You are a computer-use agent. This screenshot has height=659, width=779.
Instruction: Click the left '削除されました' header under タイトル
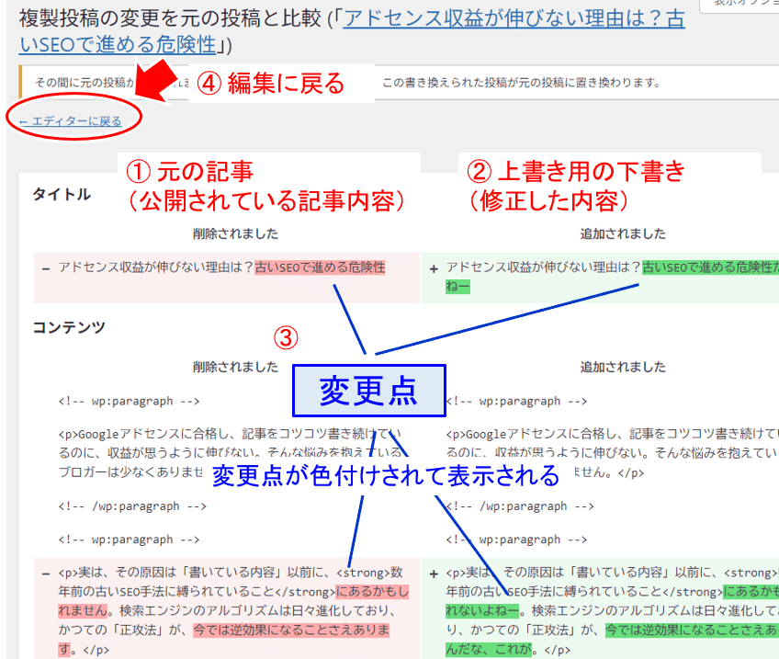pos(235,233)
